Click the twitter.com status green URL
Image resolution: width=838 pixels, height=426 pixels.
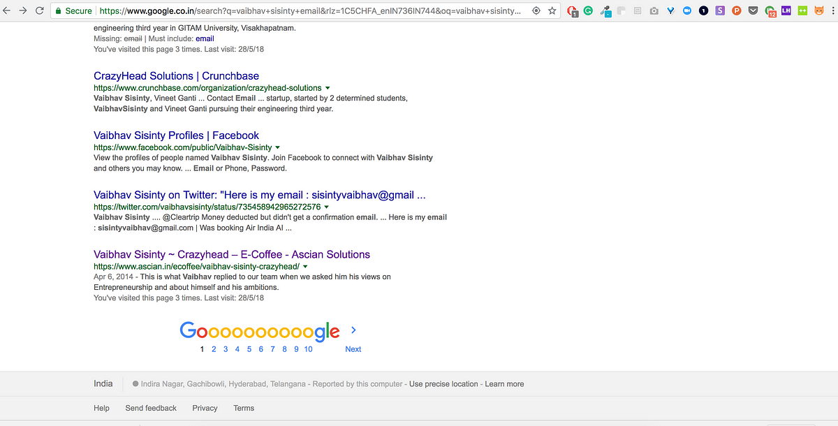pos(207,207)
